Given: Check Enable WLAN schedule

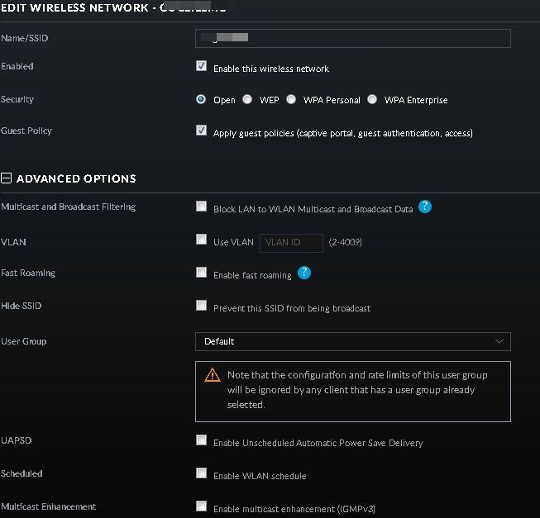Looking at the screenshot, I should [x=201, y=473].
